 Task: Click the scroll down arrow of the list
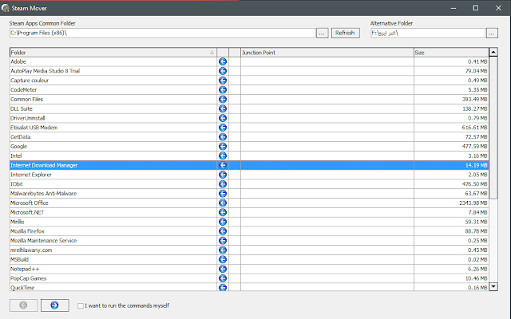[493, 286]
